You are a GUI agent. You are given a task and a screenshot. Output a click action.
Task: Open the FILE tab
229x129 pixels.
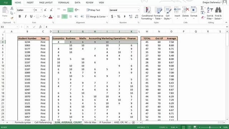tap(6, 3)
